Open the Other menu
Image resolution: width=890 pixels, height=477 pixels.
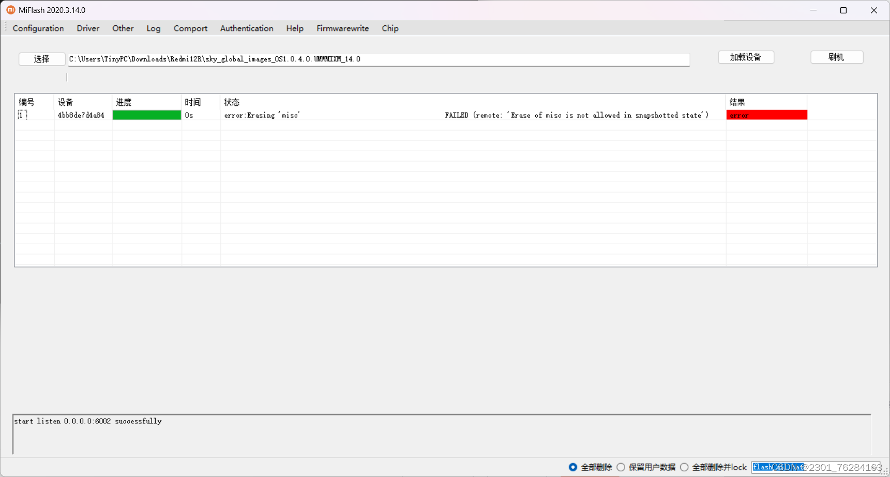click(123, 28)
